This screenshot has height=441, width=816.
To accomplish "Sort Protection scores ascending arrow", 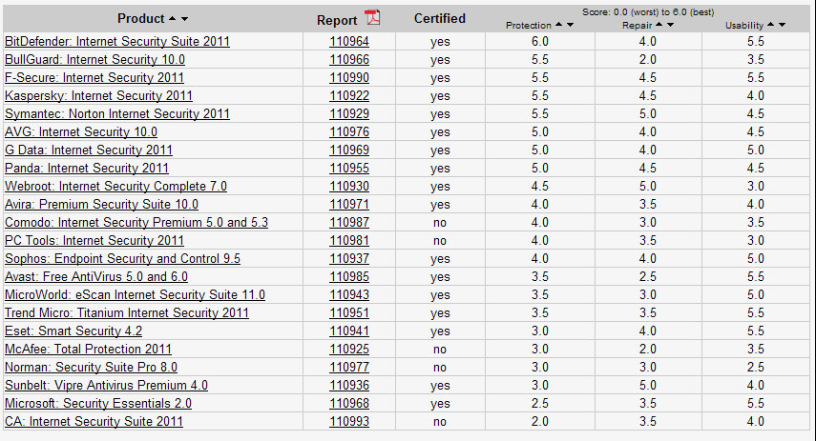I will pyautogui.click(x=559, y=25).
